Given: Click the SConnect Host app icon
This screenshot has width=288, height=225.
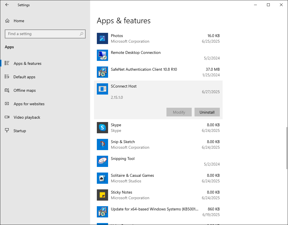Looking at the screenshot, I should (102, 89).
